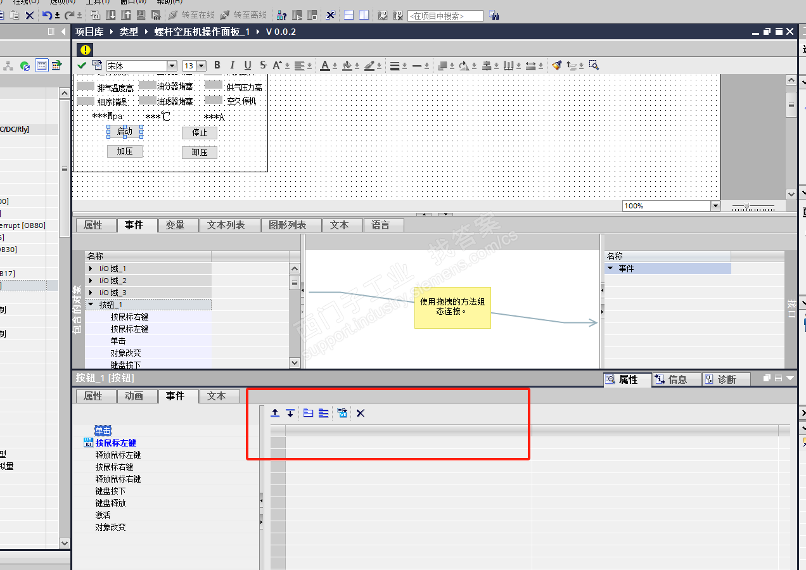The width and height of the screenshot is (806, 570).
Task: Select 单击 event in inspector list
Action: coord(103,431)
